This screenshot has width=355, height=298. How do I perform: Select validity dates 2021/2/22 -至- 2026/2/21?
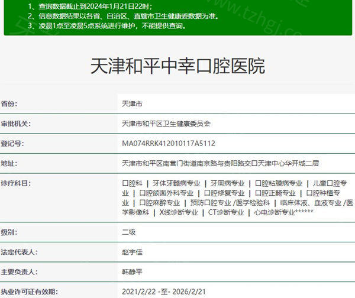click(x=164, y=291)
